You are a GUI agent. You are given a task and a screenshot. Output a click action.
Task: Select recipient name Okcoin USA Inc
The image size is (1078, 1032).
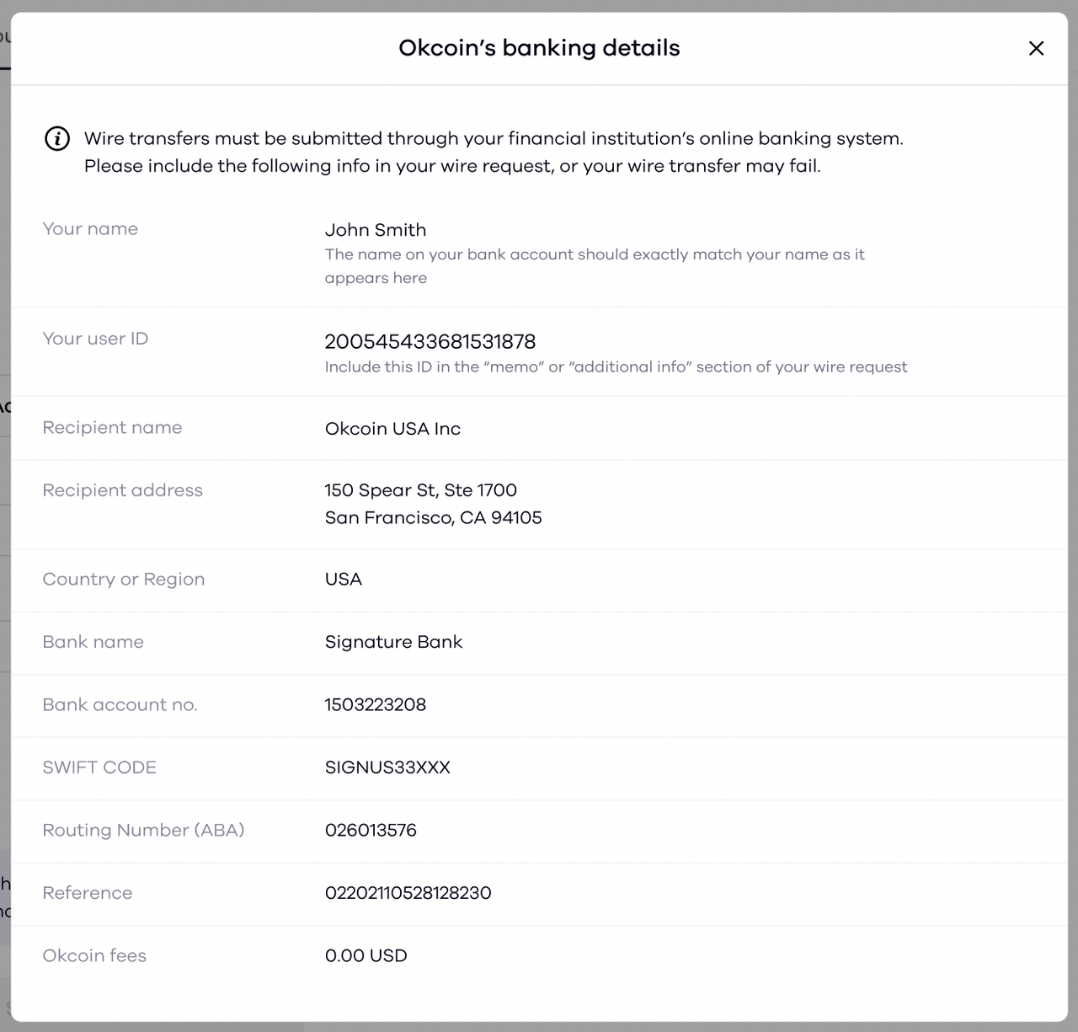tap(392, 429)
